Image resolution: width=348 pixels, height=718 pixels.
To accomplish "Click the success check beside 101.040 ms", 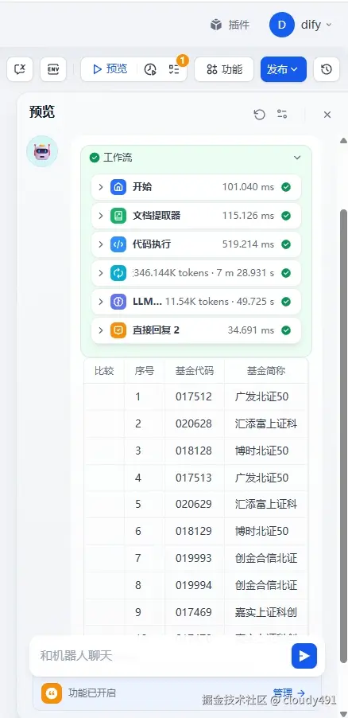I will [x=286, y=187].
